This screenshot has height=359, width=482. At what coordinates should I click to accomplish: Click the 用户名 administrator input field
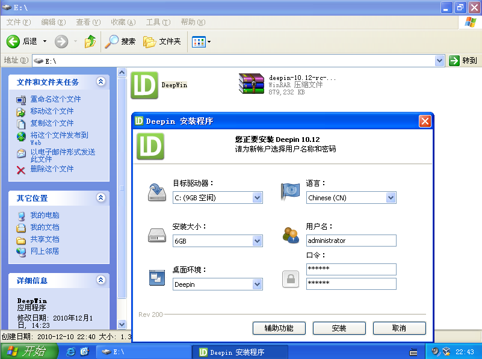coord(351,241)
